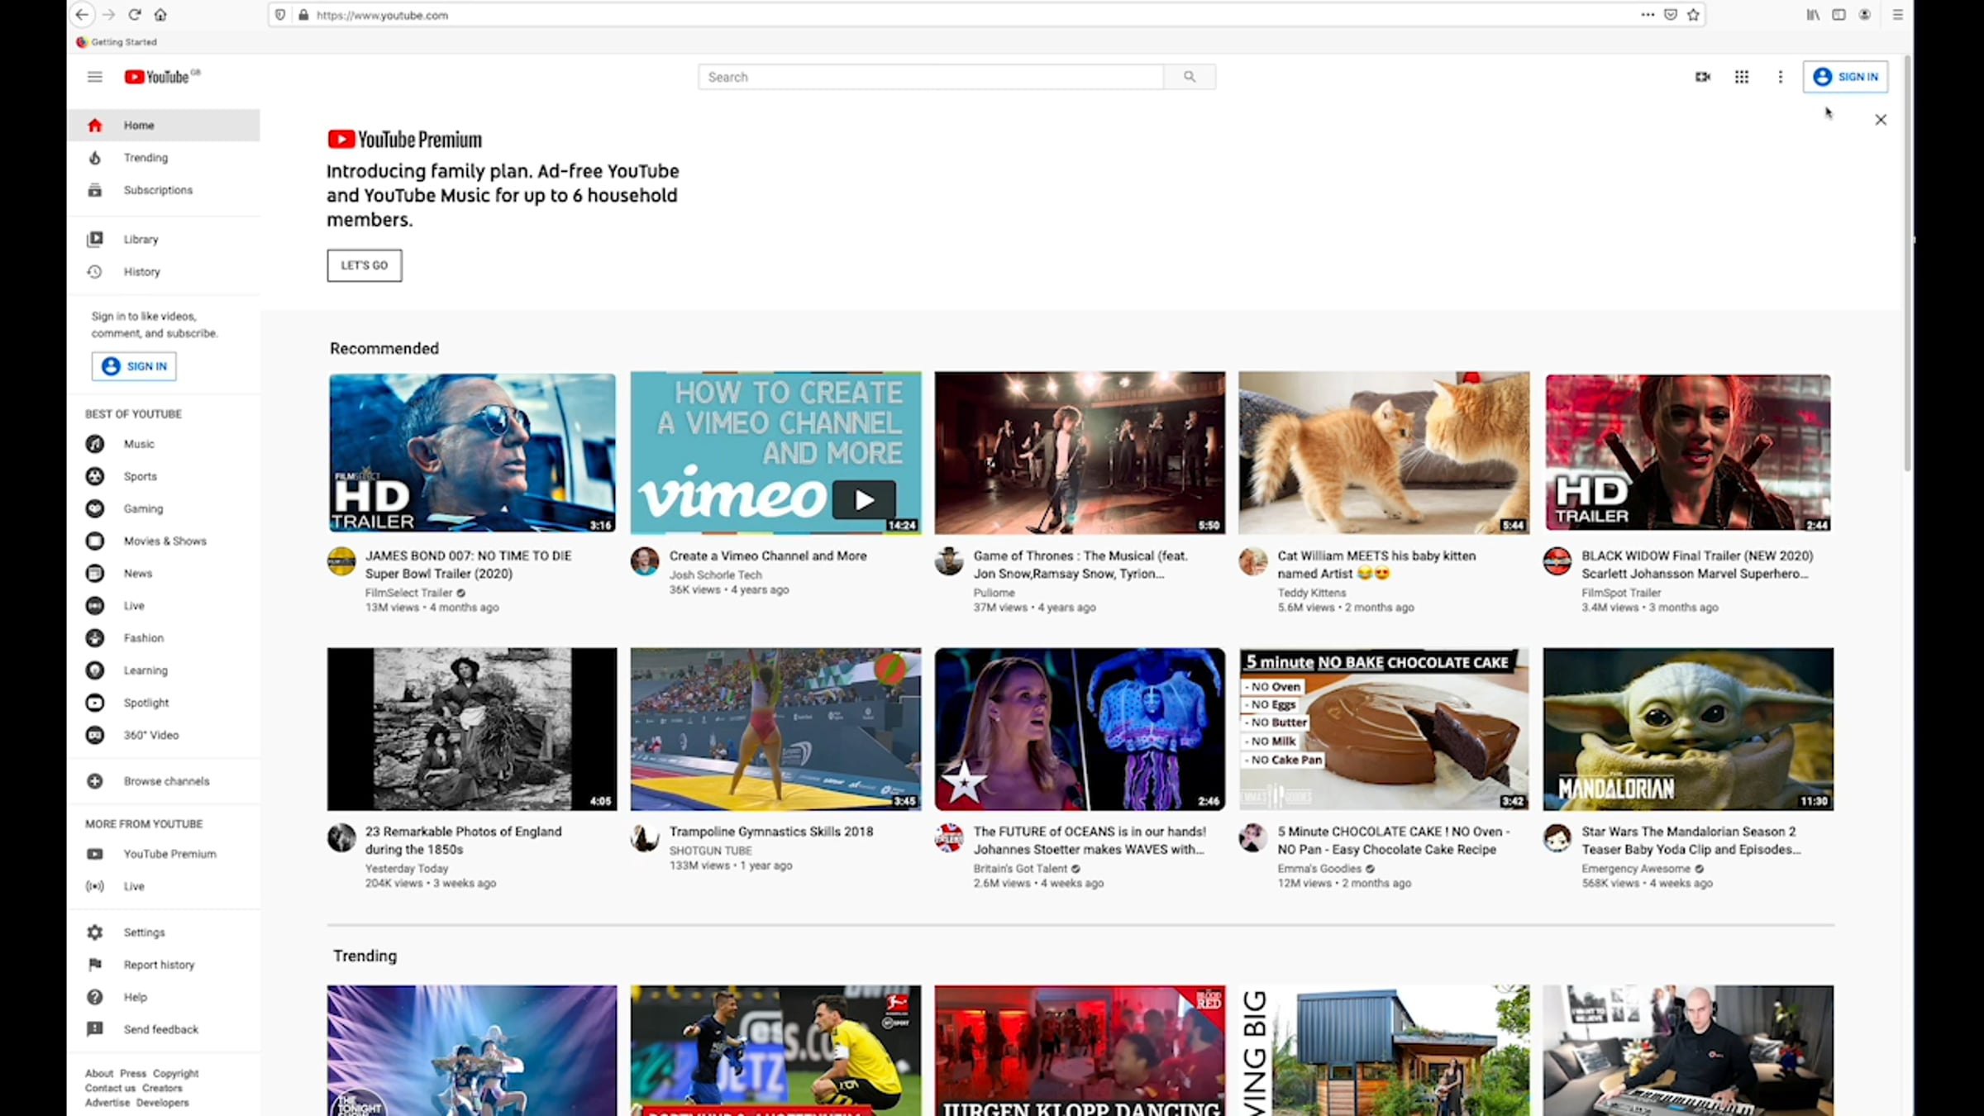Image resolution: width=1984 pixels, height=1116 pixels.
Task: Open the three-dot settings menu
Action: 1781,77
